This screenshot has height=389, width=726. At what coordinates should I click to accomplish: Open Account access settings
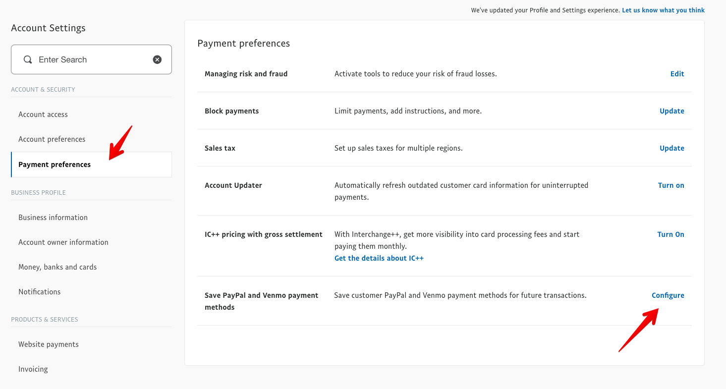43,114
